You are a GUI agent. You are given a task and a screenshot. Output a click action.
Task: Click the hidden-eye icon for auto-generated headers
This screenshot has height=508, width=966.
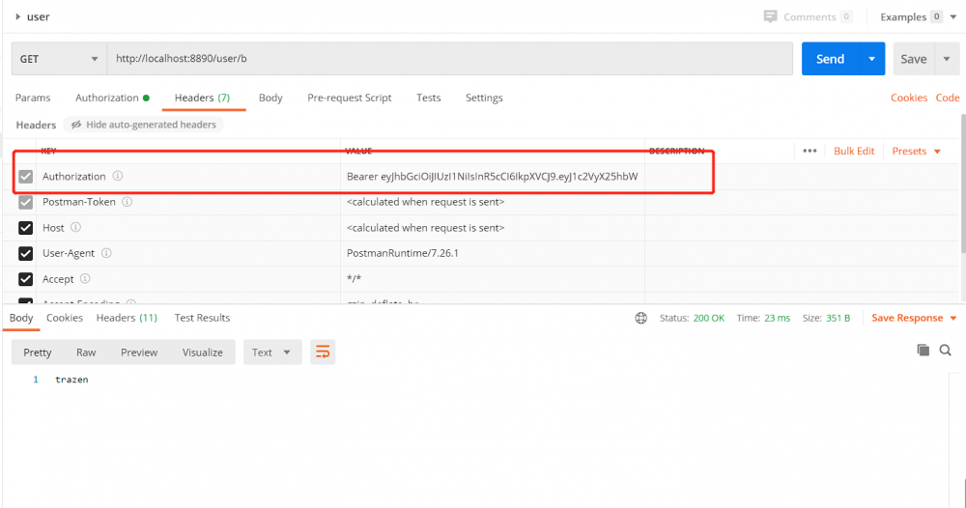pos(76,125)
